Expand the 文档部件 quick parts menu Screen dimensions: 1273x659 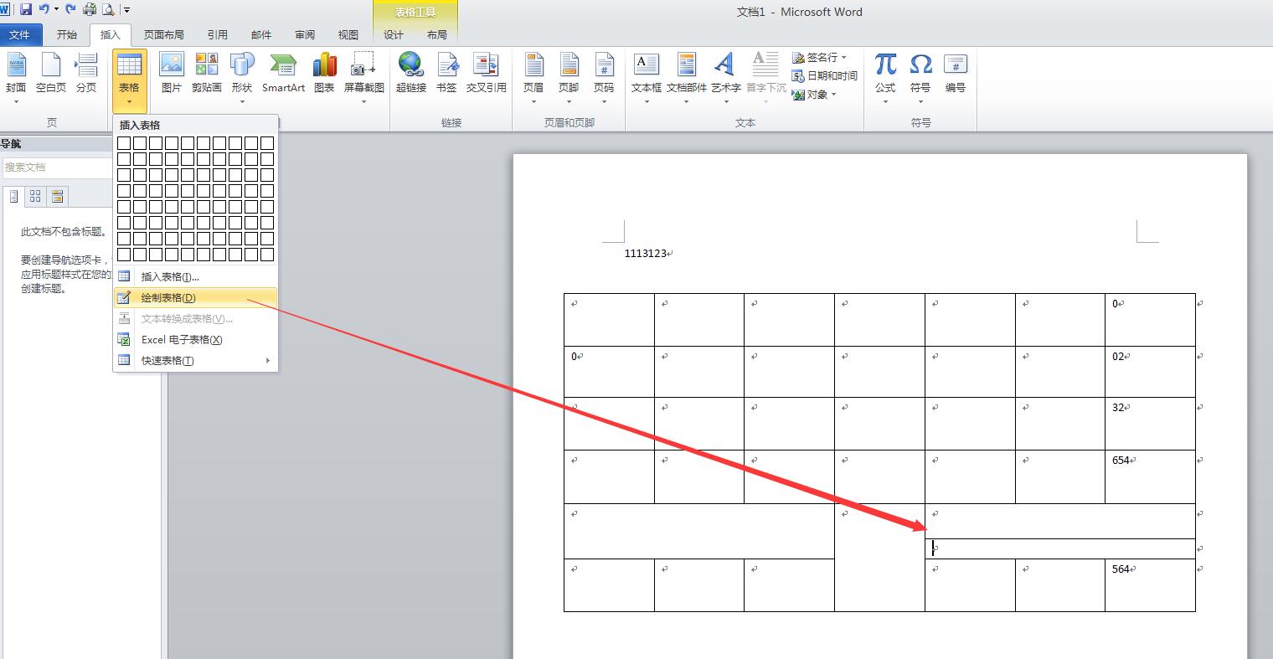[687, 79]
